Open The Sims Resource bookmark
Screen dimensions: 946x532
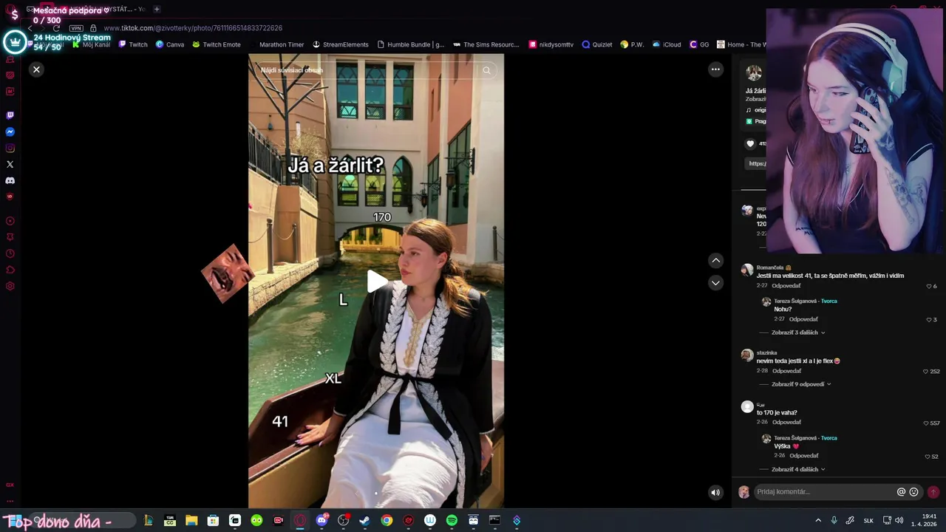click(486, 44)
